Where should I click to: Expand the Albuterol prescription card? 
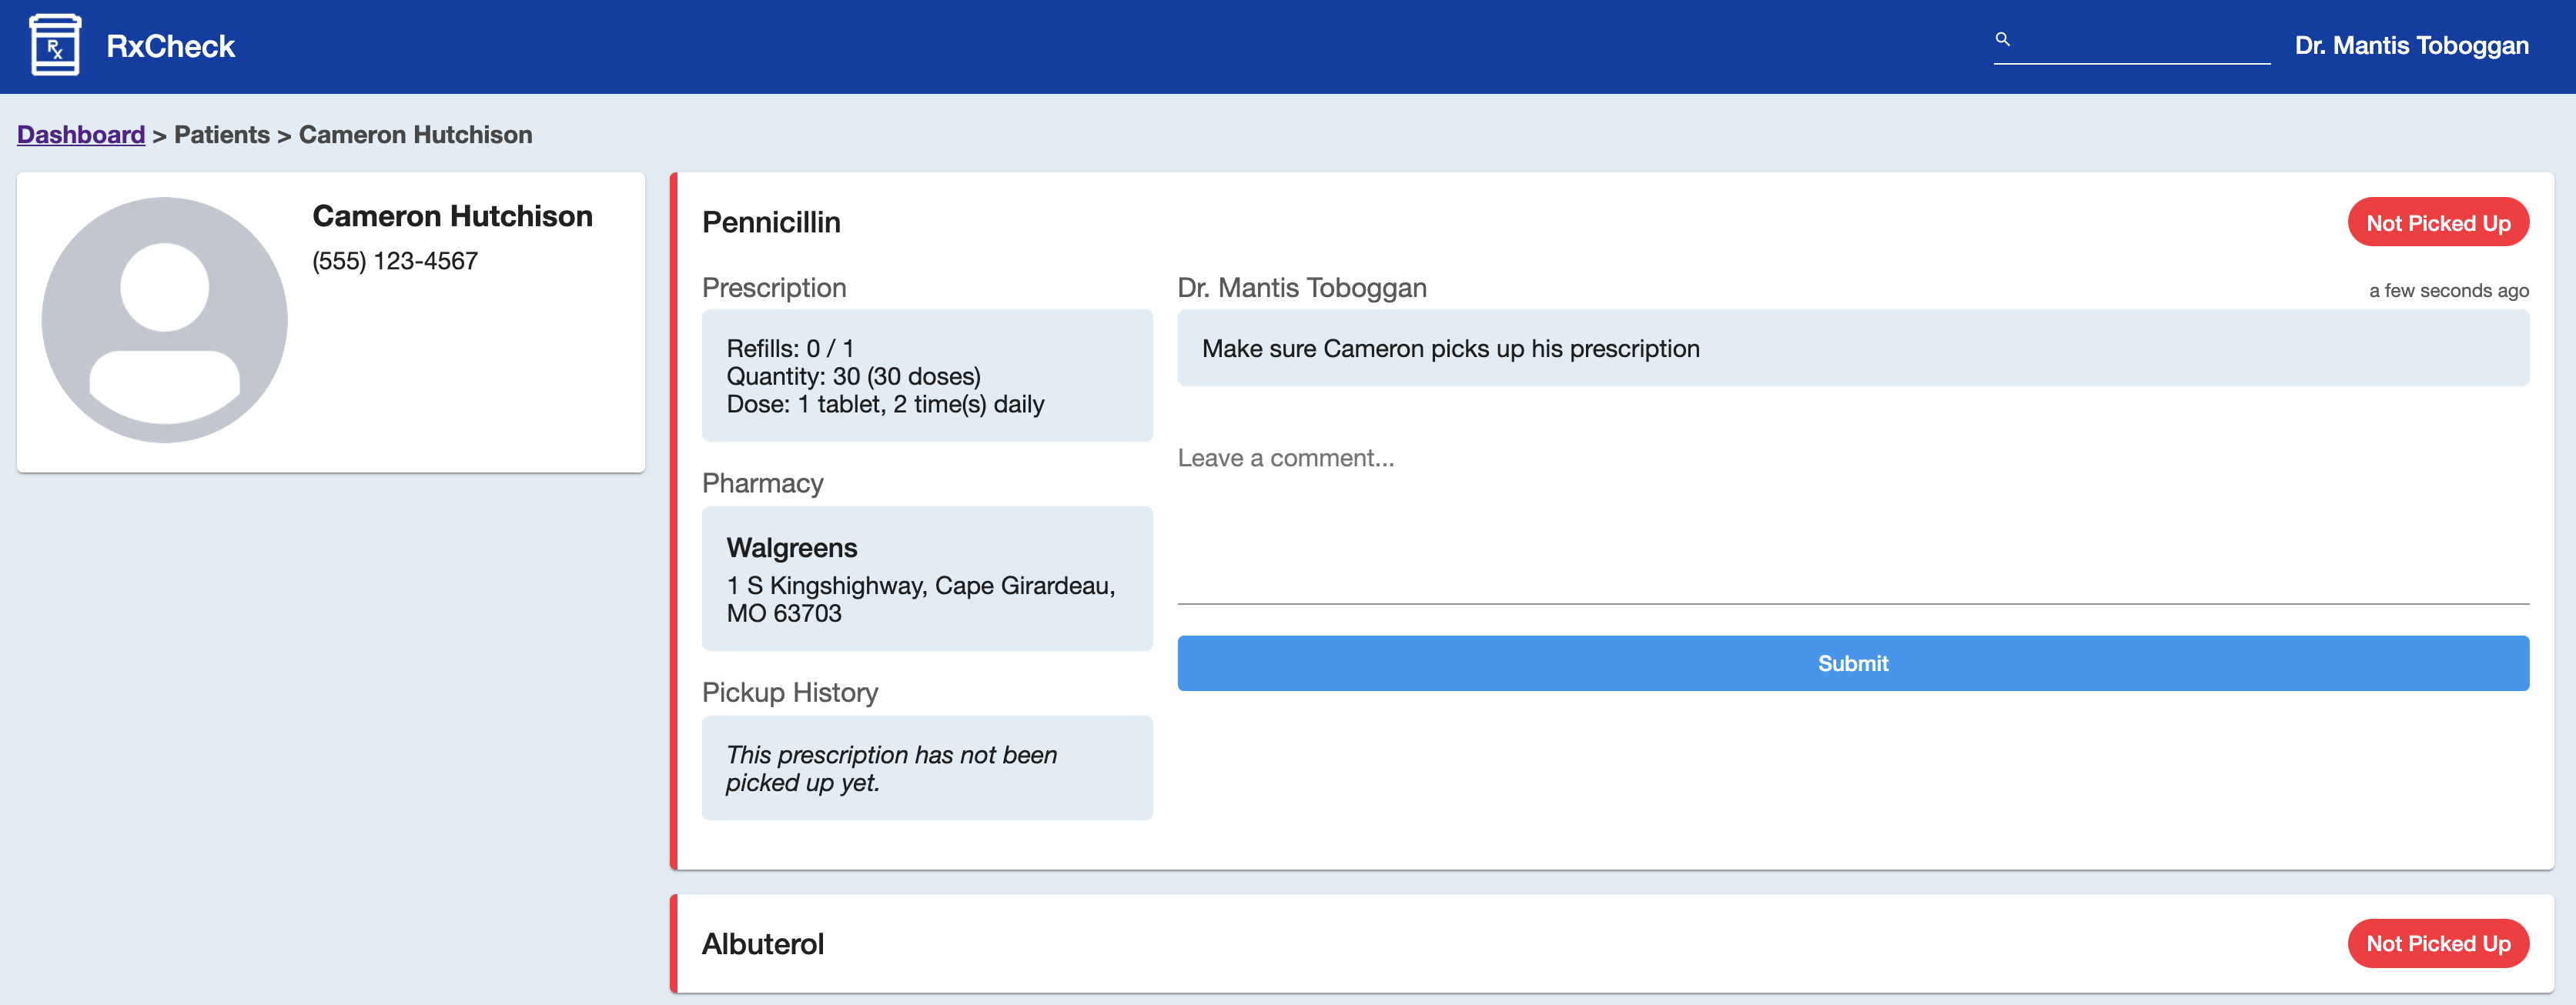click(763, 943)
